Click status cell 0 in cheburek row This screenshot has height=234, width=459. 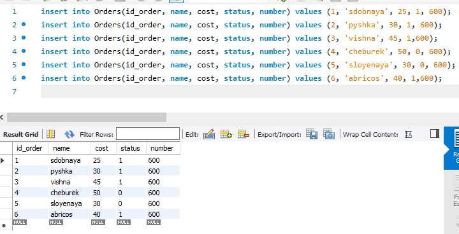131,193
